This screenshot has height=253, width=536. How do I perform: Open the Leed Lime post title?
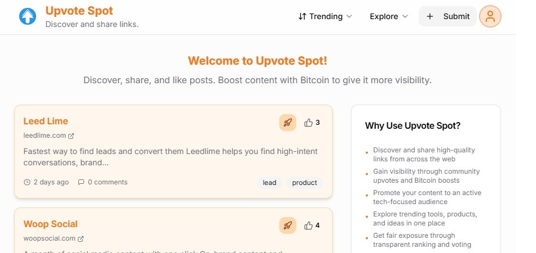click(46, 121)
